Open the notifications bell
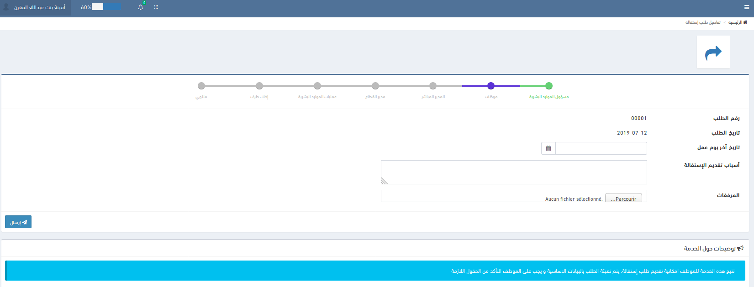Screen dimensions: 754x287 coord(141,7)
